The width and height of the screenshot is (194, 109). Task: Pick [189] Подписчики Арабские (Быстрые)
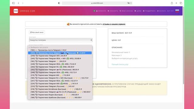(x=60, y=97)
